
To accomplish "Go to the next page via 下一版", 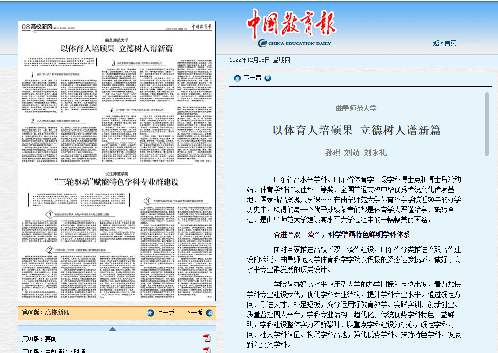I will 194,313.
